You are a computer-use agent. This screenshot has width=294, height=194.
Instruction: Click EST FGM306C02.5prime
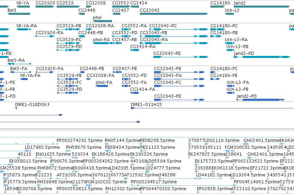click(x=245, y=147)
